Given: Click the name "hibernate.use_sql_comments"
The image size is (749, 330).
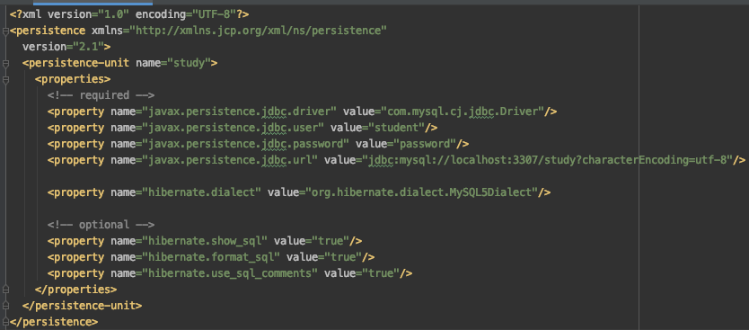Looking at the screenshot, I should pos(230,273).
